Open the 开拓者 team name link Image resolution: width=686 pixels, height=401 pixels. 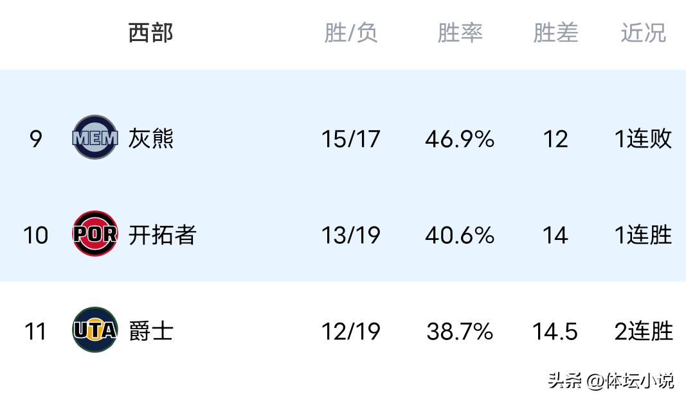161,235
